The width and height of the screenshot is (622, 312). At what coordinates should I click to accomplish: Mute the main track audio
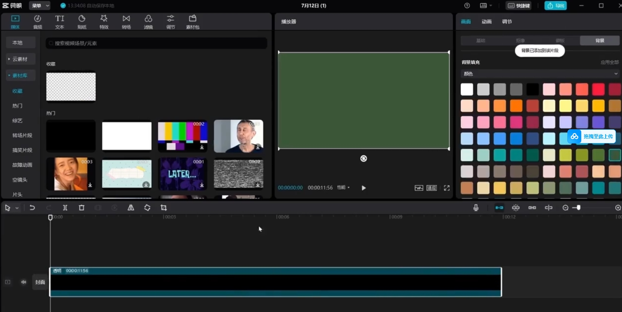[24, 282]
